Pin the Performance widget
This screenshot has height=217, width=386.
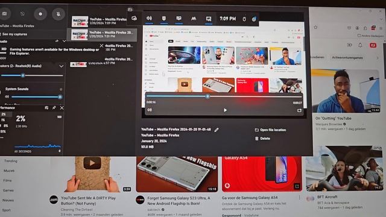54,108
